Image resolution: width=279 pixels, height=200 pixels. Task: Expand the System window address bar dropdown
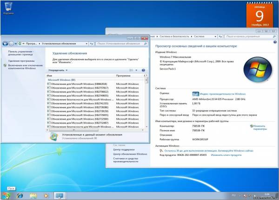click(215, 36)
